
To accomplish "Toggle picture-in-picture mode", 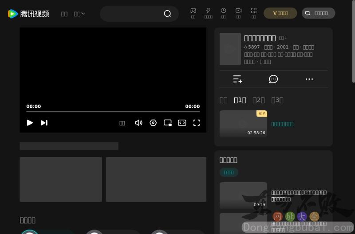I will (168, 123).
